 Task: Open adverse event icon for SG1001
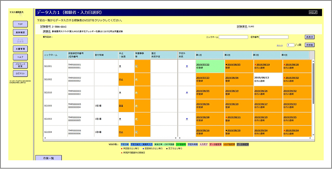coord(137,66)
